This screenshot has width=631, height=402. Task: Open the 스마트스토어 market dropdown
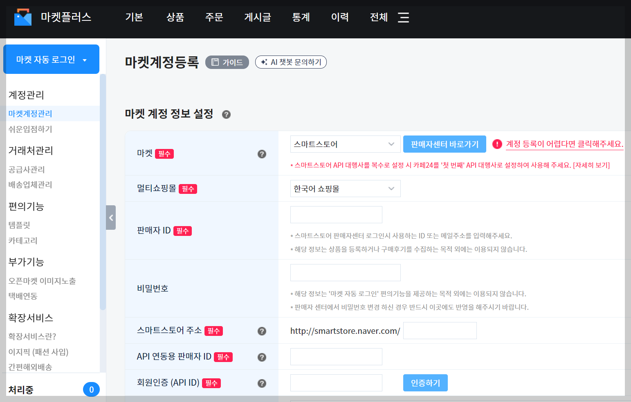pos(345,144)
